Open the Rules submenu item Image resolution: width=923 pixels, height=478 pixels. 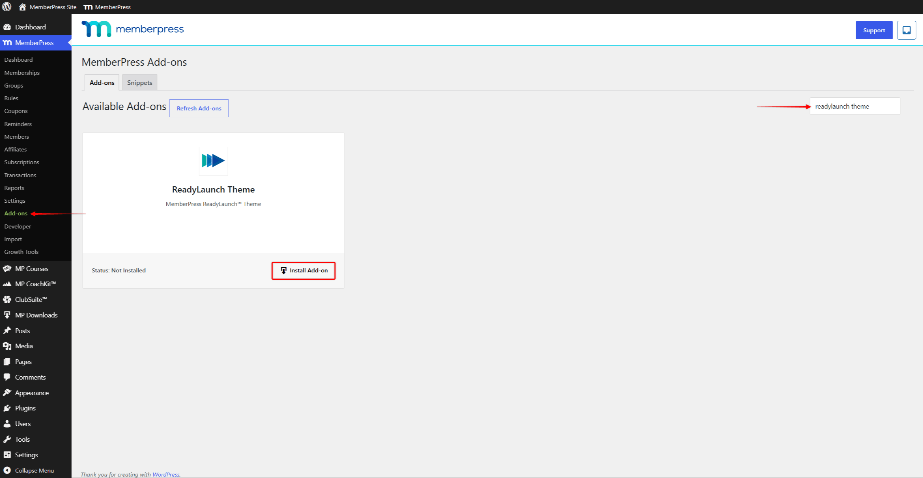11,98
